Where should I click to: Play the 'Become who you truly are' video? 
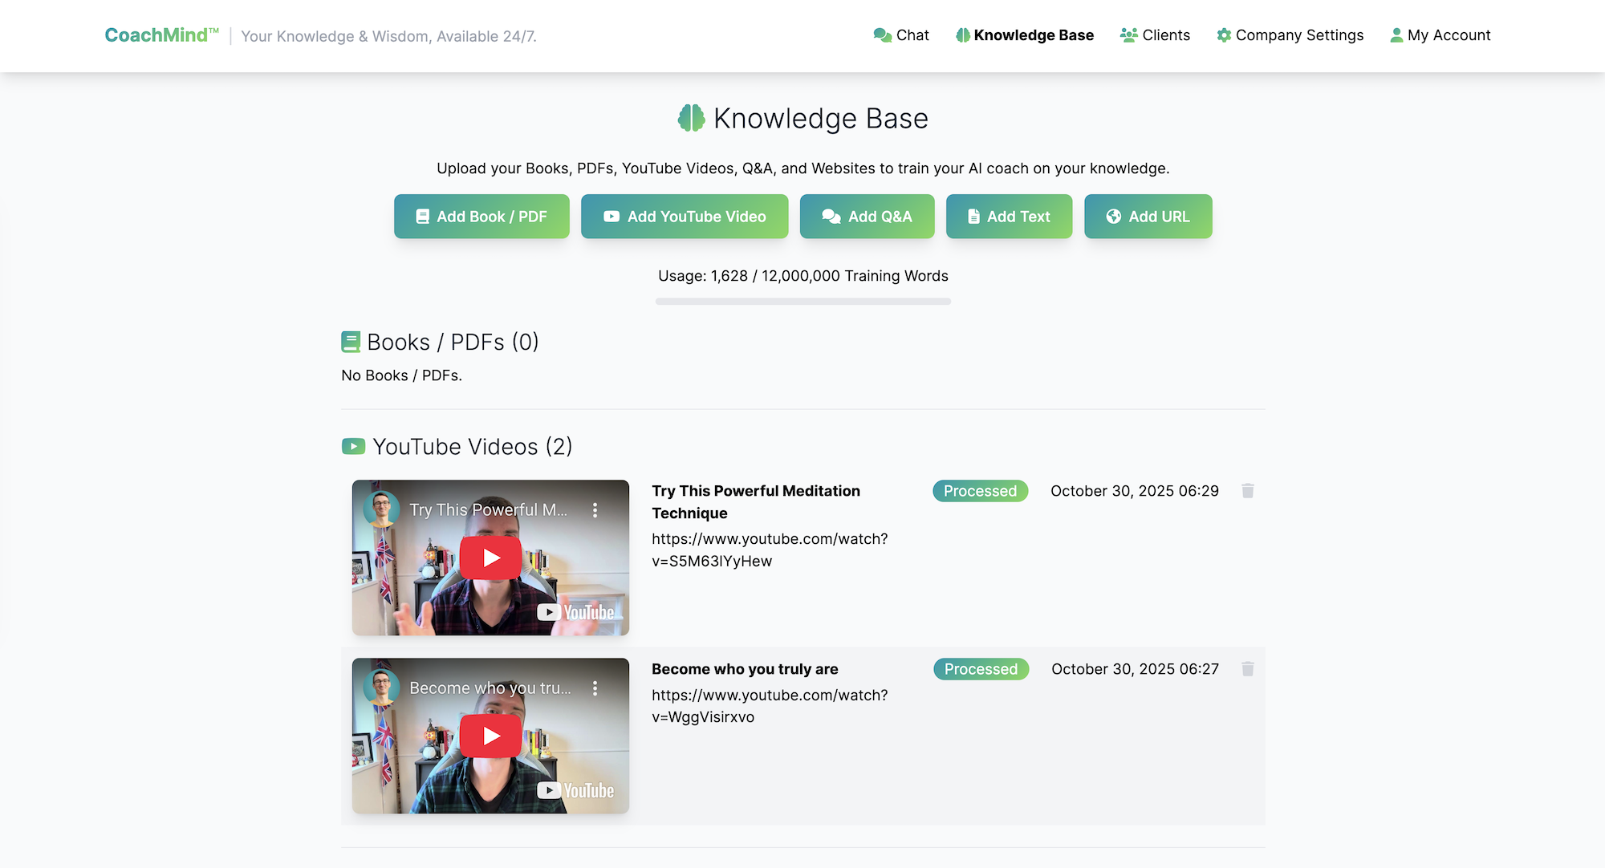[490, 735]
